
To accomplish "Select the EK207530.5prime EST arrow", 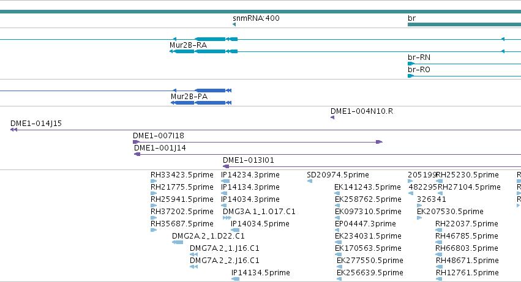I will [419, 218].
